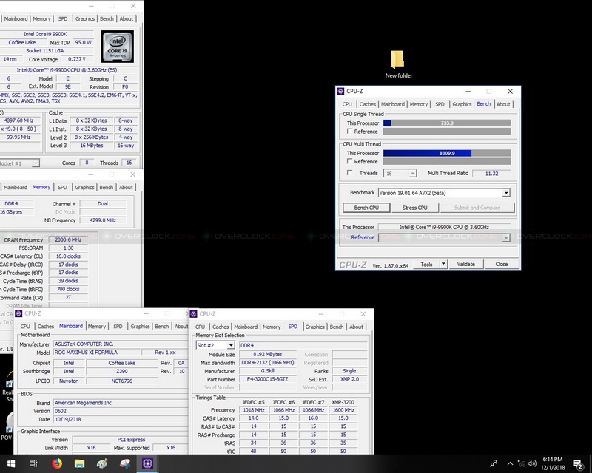This screenshot has width=592, height=473.
Task: Click the Part Number value F4-3200C15-8GTZ
Action: [268, 379]
